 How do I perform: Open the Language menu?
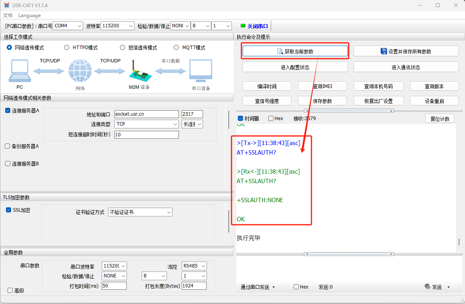pos(29,15)
